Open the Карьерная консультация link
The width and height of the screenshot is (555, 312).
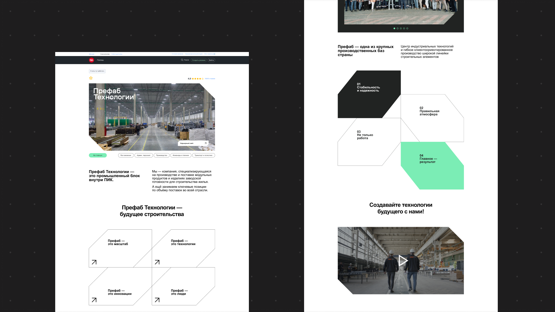pos(194,54)
